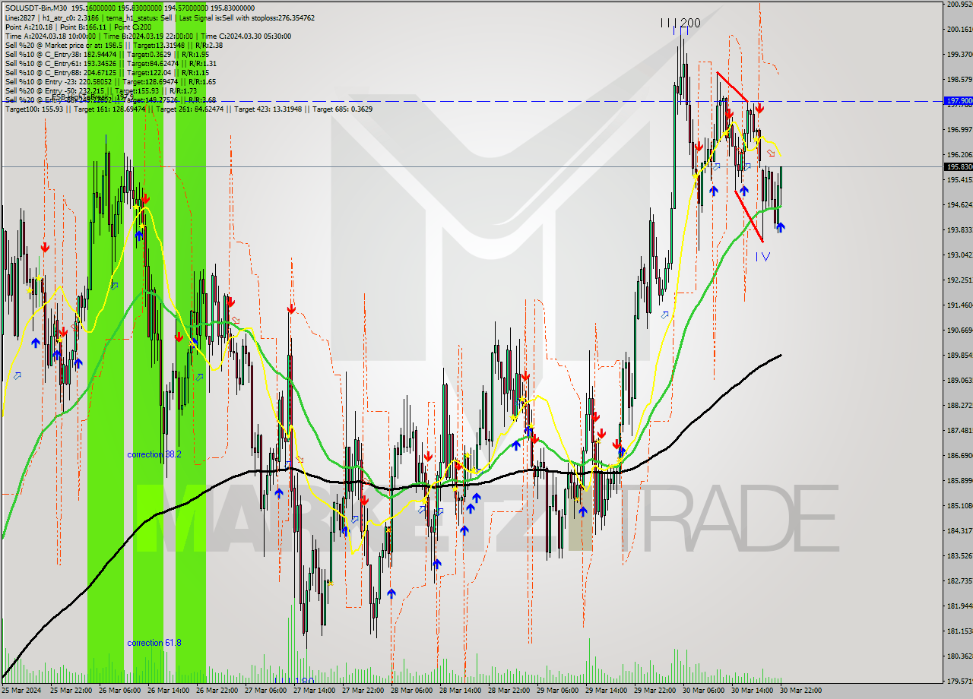The height and width of the screenshot is (699, 973).
Task: Select the 'Sell %20 @ Entry -50: 232.215' line
Action: coord(102,90)
